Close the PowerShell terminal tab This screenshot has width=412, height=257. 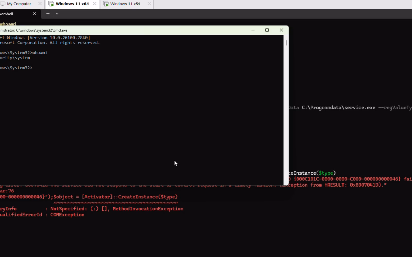tap(35, 14)
